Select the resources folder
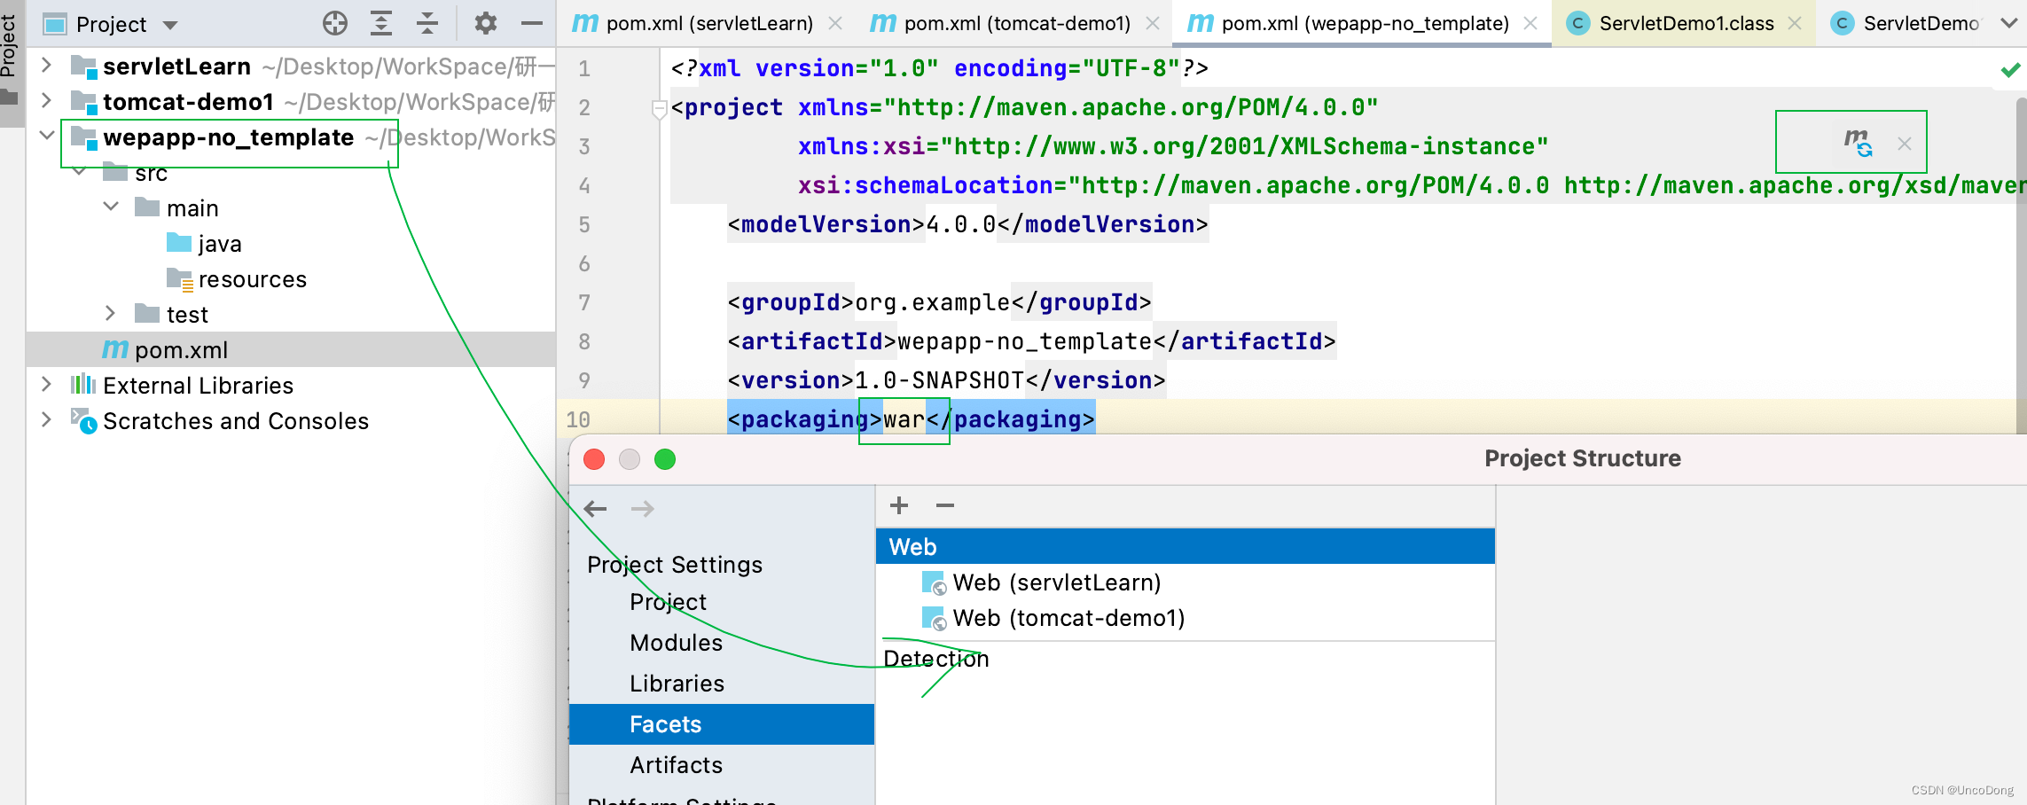2027x805 pixels. point(236,278)
